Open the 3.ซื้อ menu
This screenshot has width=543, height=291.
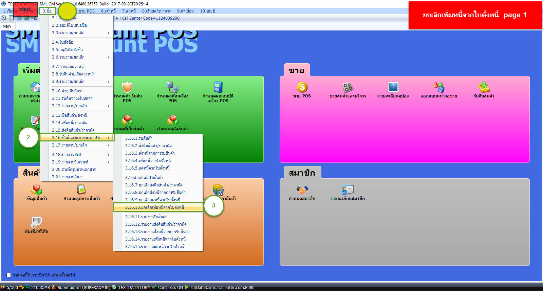(47, 11)
